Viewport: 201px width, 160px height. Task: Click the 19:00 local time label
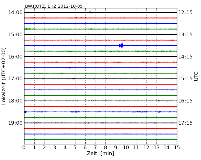pos(15,123)
